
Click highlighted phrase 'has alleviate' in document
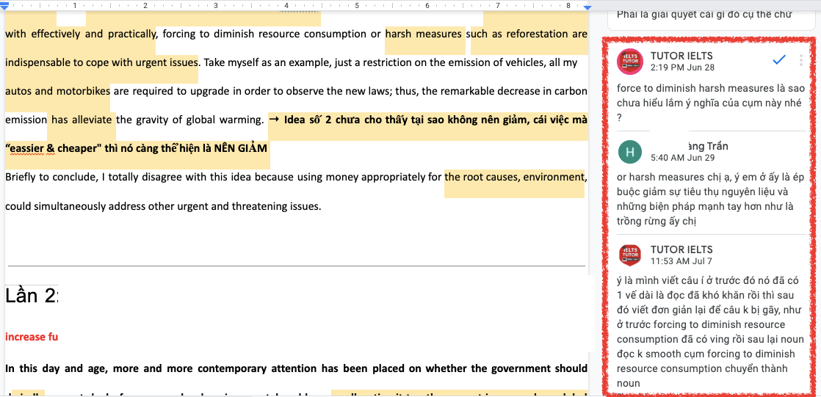tap(82, 120)
